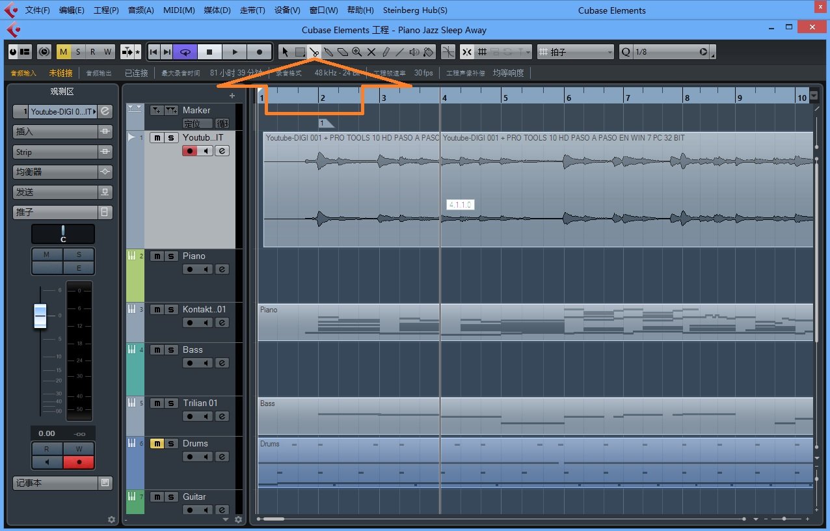830x531 pixels.
Task: Click the inspector channel volume fader
Action: pos(40,316)
